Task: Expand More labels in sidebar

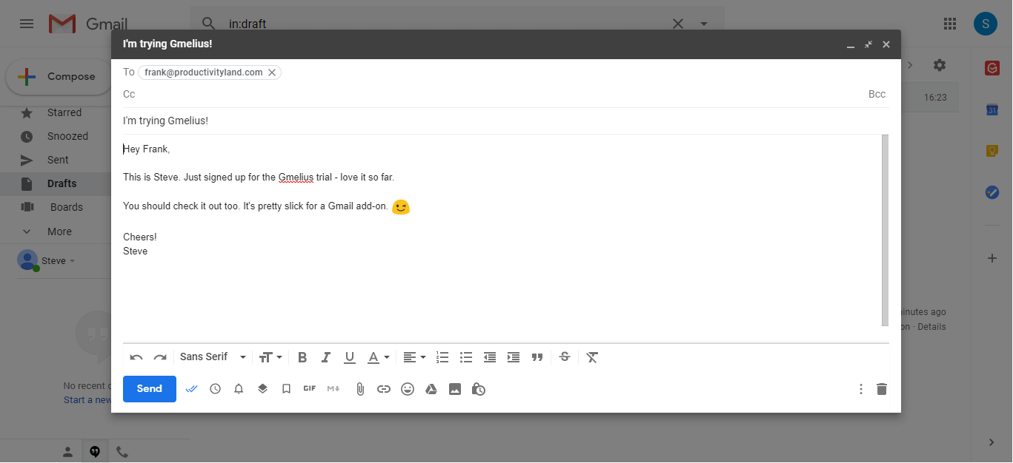Action: pyautogui.click(x=59, y=231)
